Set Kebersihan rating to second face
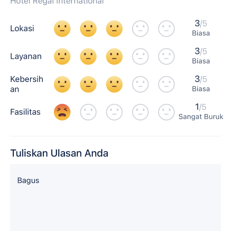Viewport: 231px width, 231px height. [88, 84]
